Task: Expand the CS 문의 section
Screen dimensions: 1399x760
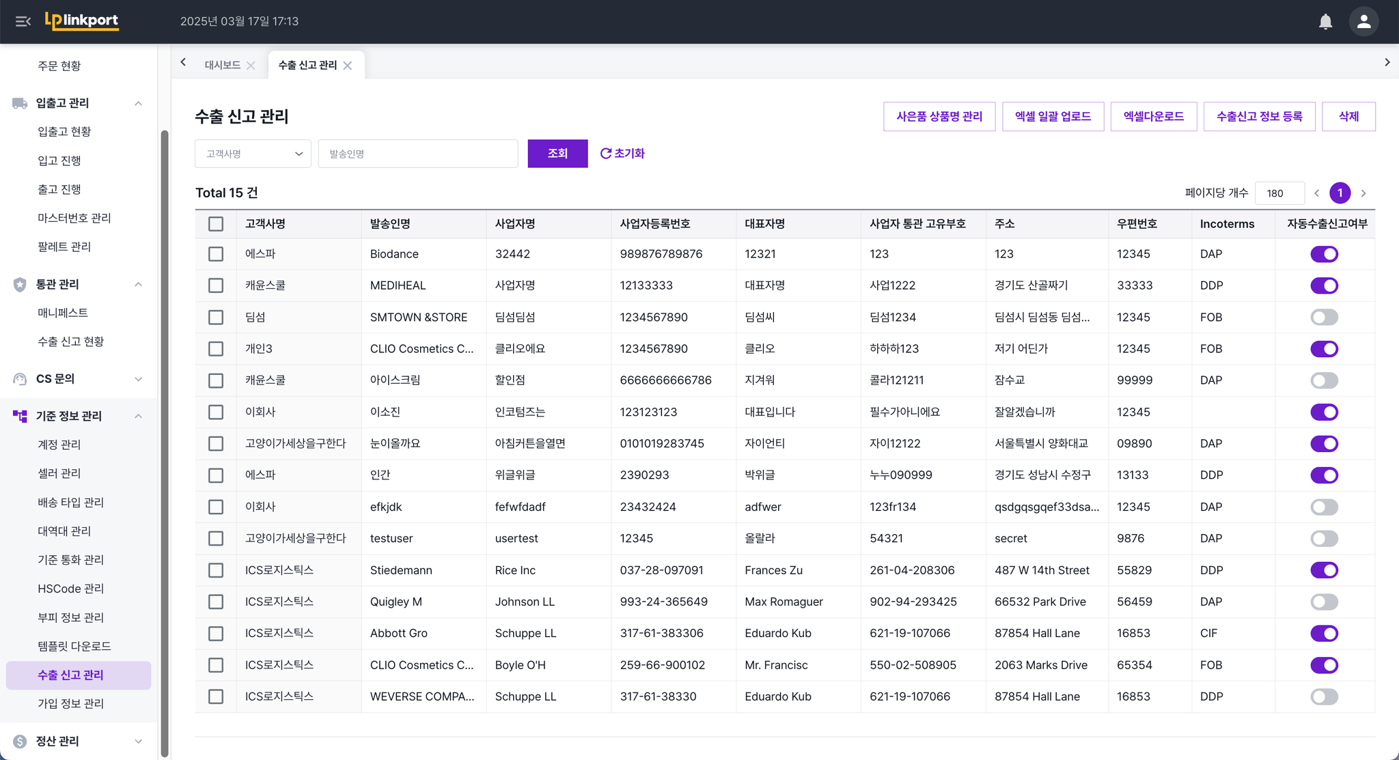Action: click(139, 379)
